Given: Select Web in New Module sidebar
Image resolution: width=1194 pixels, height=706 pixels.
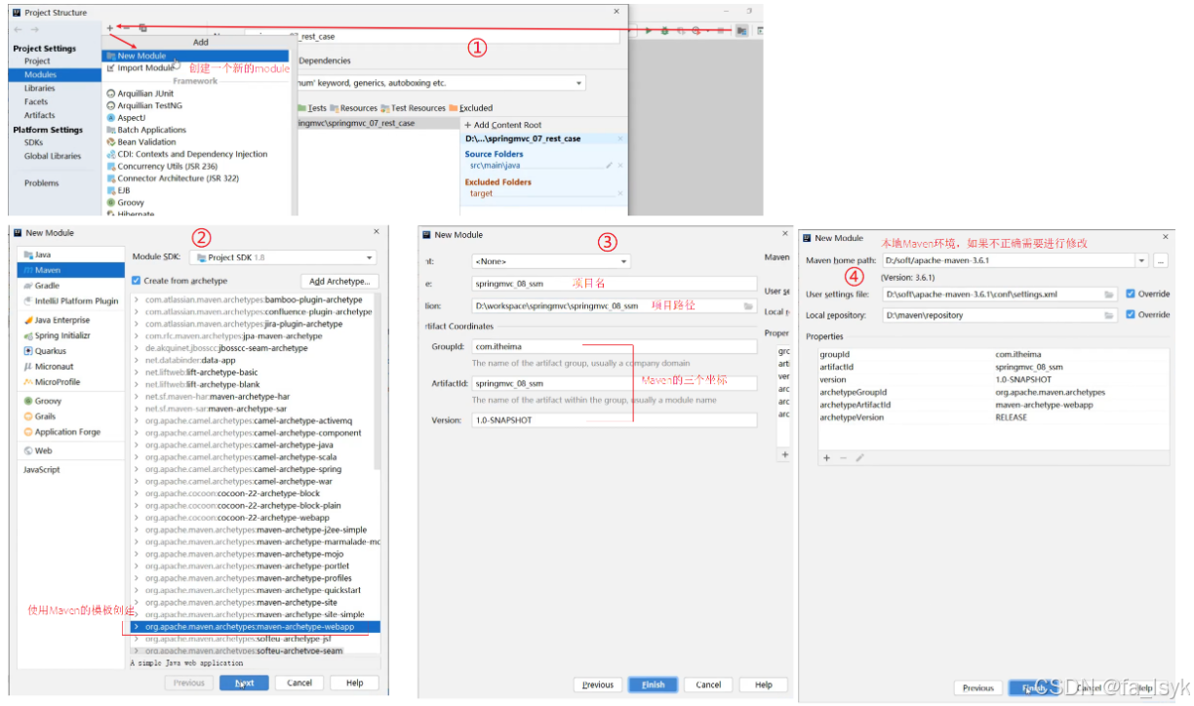Looking at the screenshot, I should tap(71, 451).
